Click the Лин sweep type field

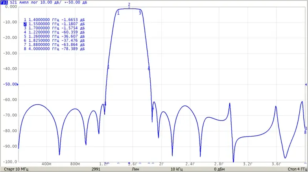pos(135,169)
